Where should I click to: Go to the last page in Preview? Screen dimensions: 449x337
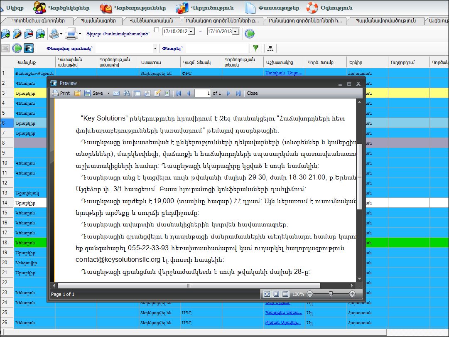(238, 93)
